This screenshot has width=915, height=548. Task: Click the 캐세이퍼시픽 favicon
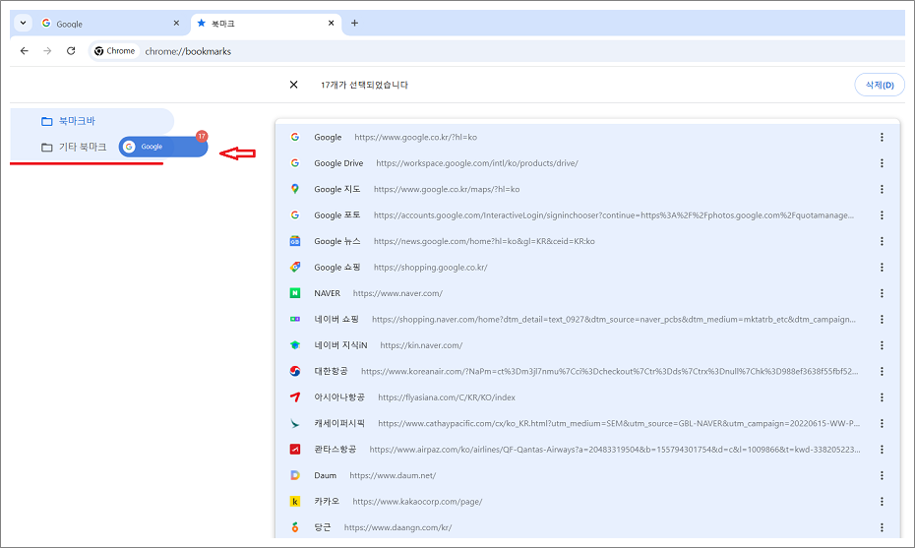point(295,423)
